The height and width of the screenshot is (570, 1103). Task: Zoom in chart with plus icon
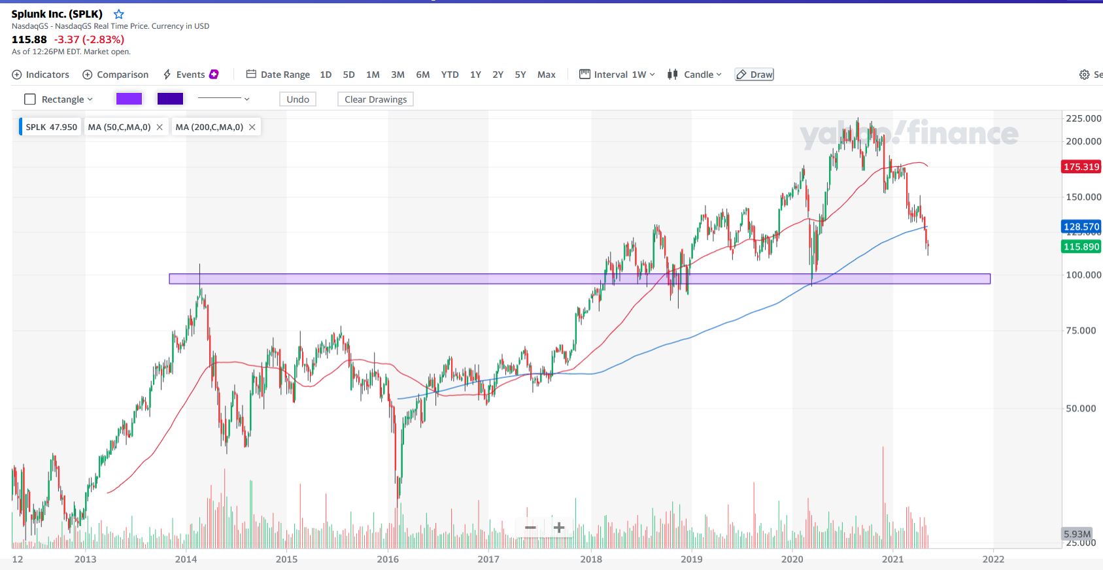pos(559,528)
